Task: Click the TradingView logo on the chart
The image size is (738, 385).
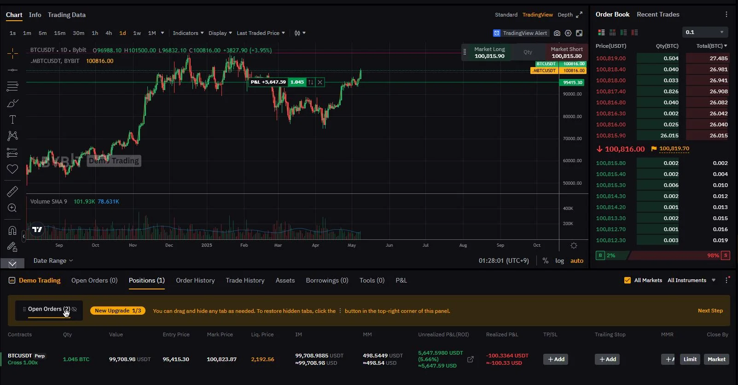Action: tap(37, 229)
